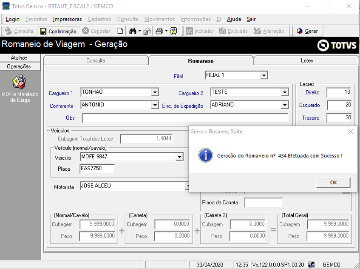
Task: Click the version Vs.122.0.0.0-SP1.00.20 text
Action: click(x=278, y=265)
